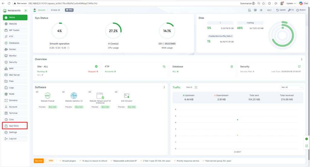This screenshot has width=310, height=167.
Task: Click the Anti-intrusion terminal icon
Action: pos(127,96)
